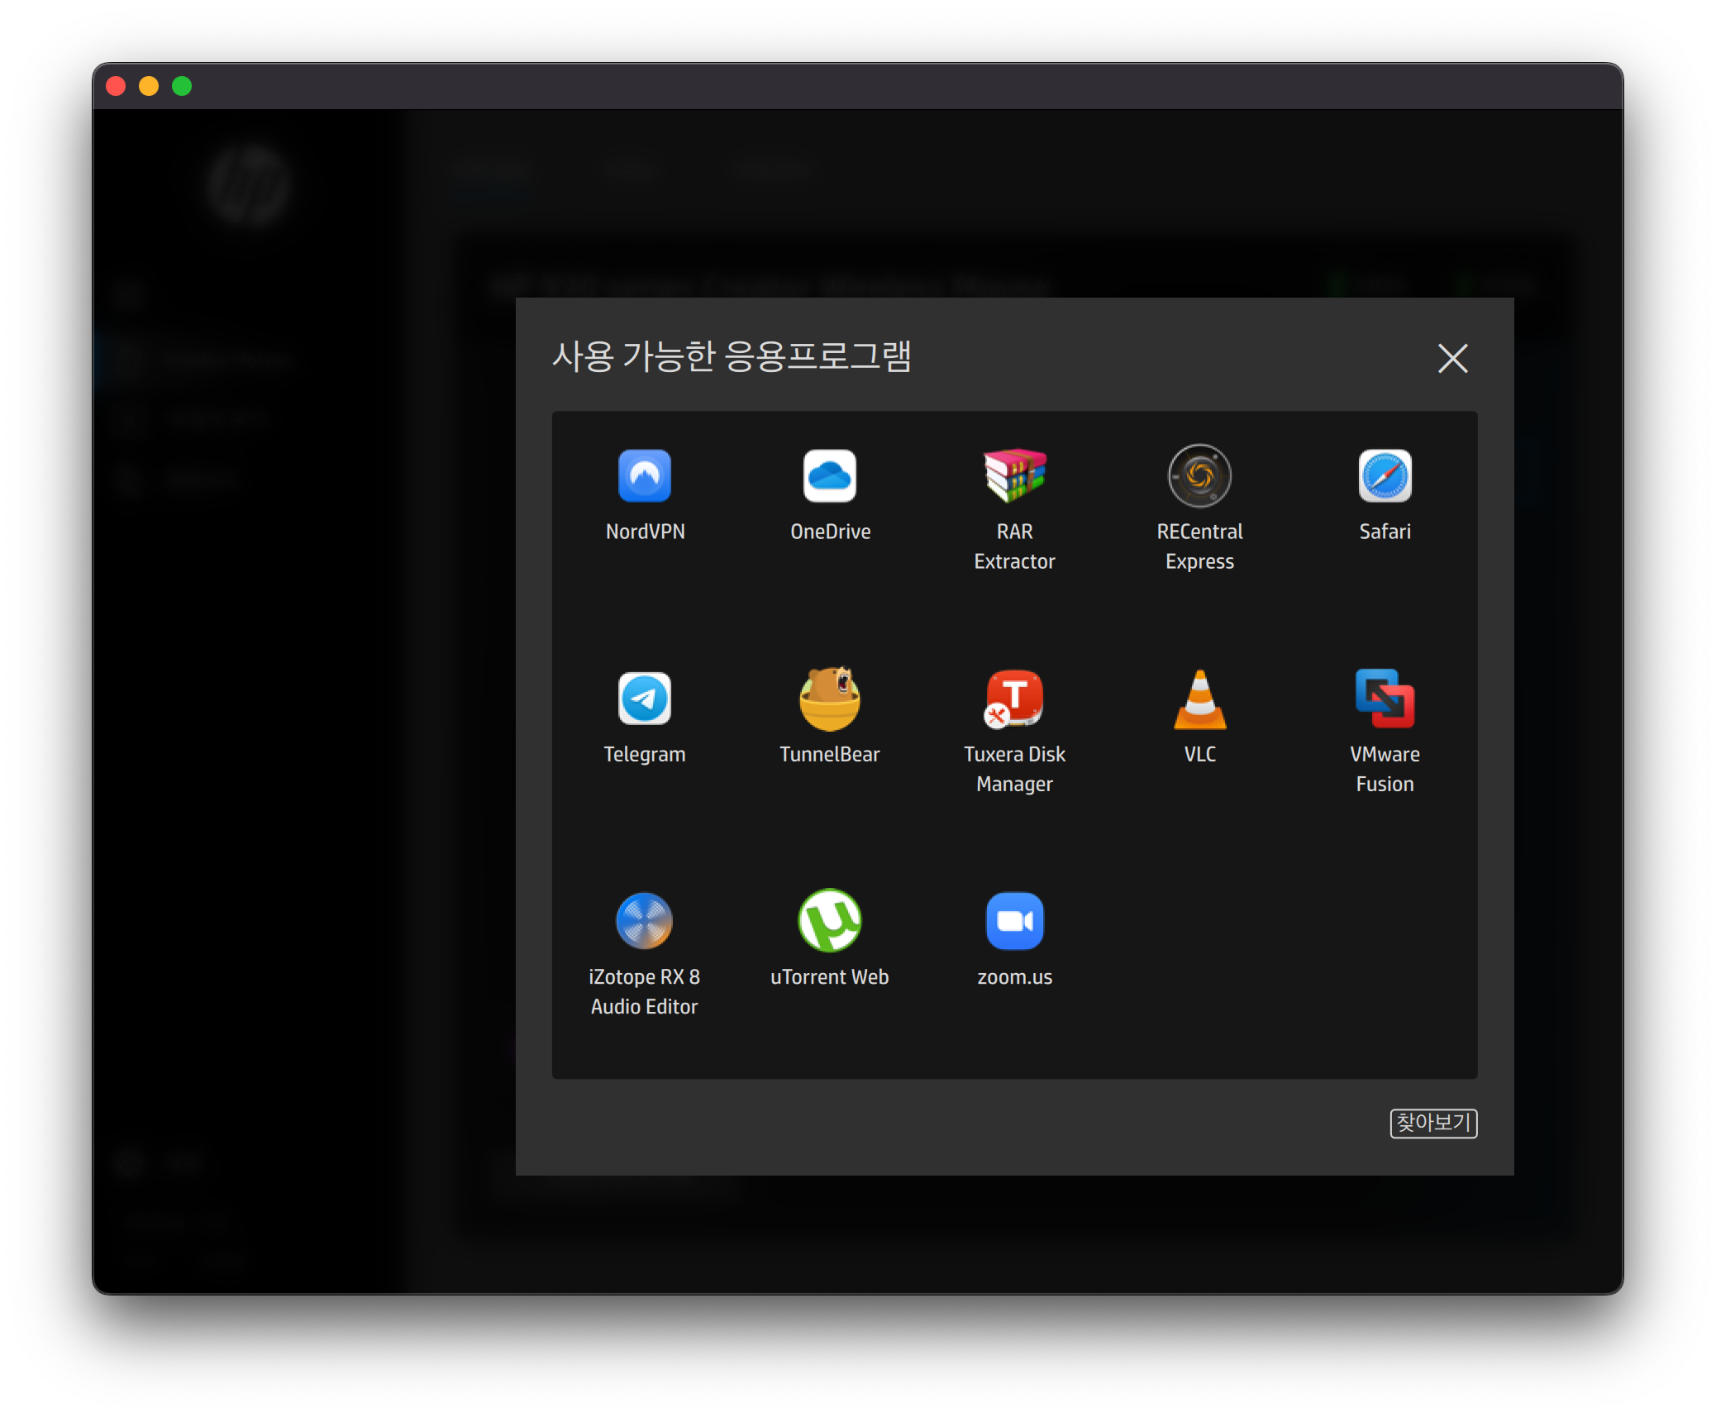Select the VLC traffic cone icon
The image size is (1716, 1417).
(x=1199, y=699)
